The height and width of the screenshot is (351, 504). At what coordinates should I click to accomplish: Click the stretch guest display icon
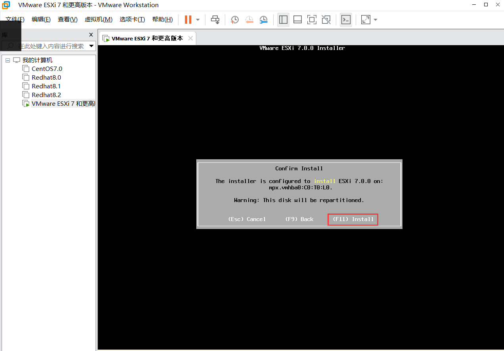[x=366, y=19]
